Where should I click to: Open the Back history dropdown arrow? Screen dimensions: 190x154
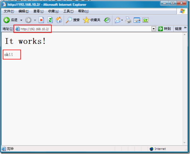pyautogui.click(x=21, y=20)
